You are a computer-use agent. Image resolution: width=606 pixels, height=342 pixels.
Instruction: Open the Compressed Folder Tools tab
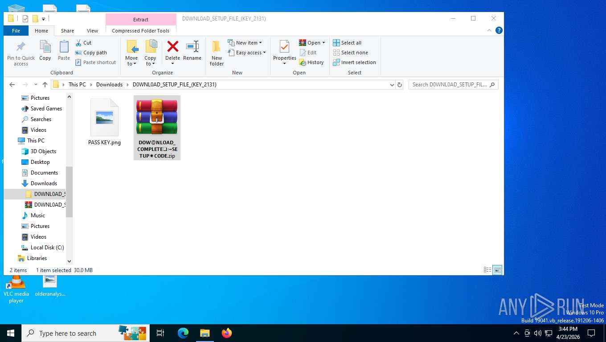[x=141, y=31]
